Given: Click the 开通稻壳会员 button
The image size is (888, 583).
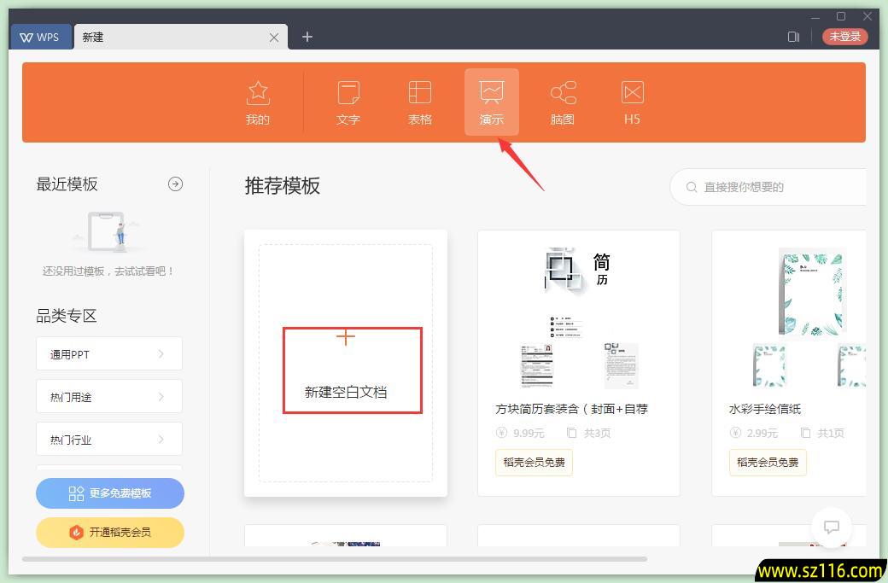Looking at the screenshot, I should point(109,532).
